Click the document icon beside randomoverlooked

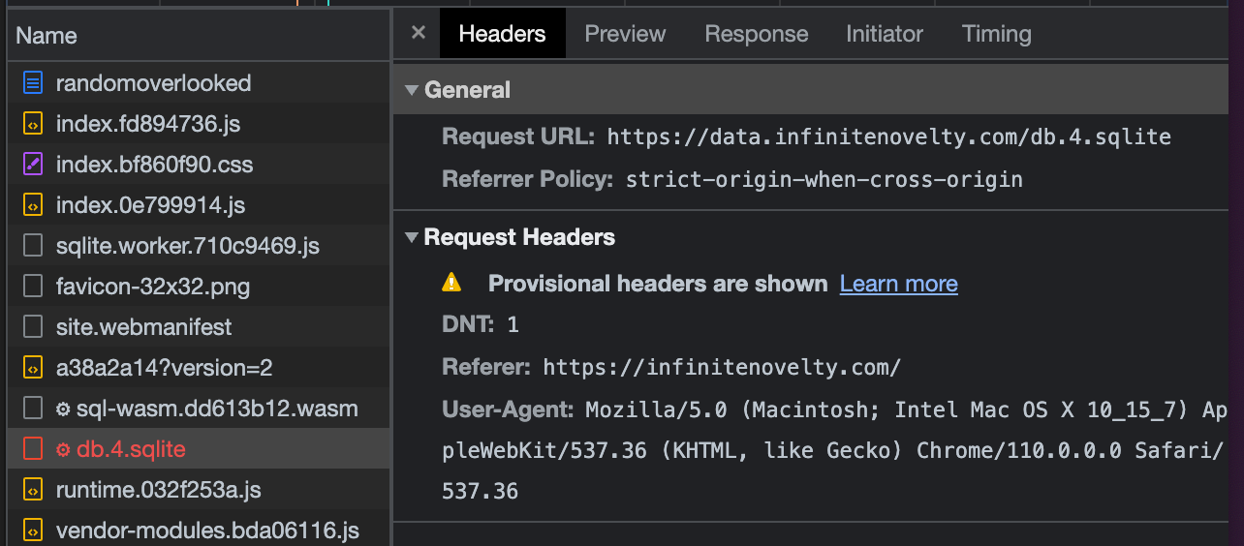coord(33,83)
